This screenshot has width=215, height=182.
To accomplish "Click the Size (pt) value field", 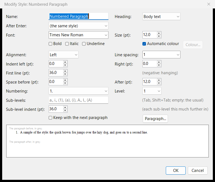I will pyautogui.click(x=150, y=35).
